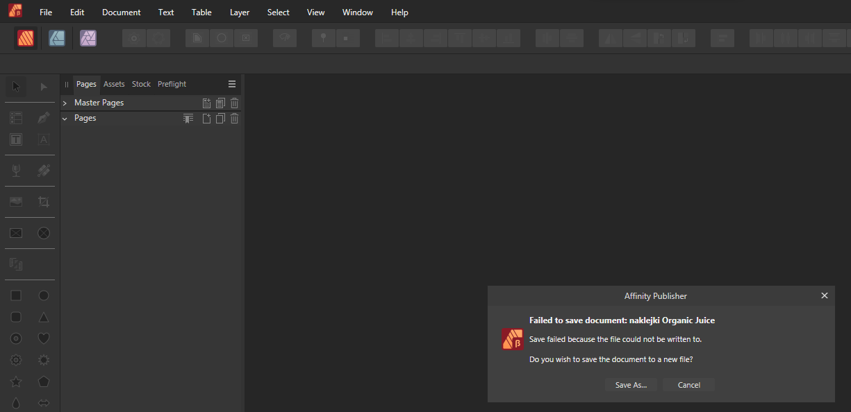Expand the Master Pages section

(x=65, y=103)
